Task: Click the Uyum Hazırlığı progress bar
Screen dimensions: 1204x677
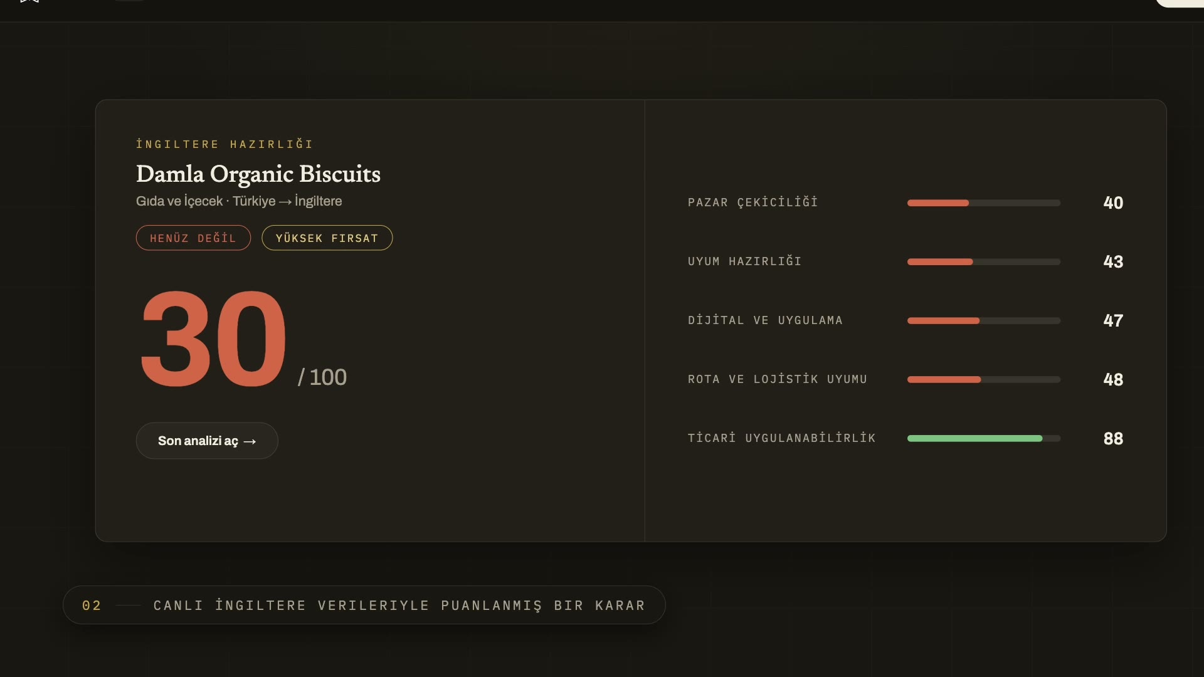Action: coord(984,262)
